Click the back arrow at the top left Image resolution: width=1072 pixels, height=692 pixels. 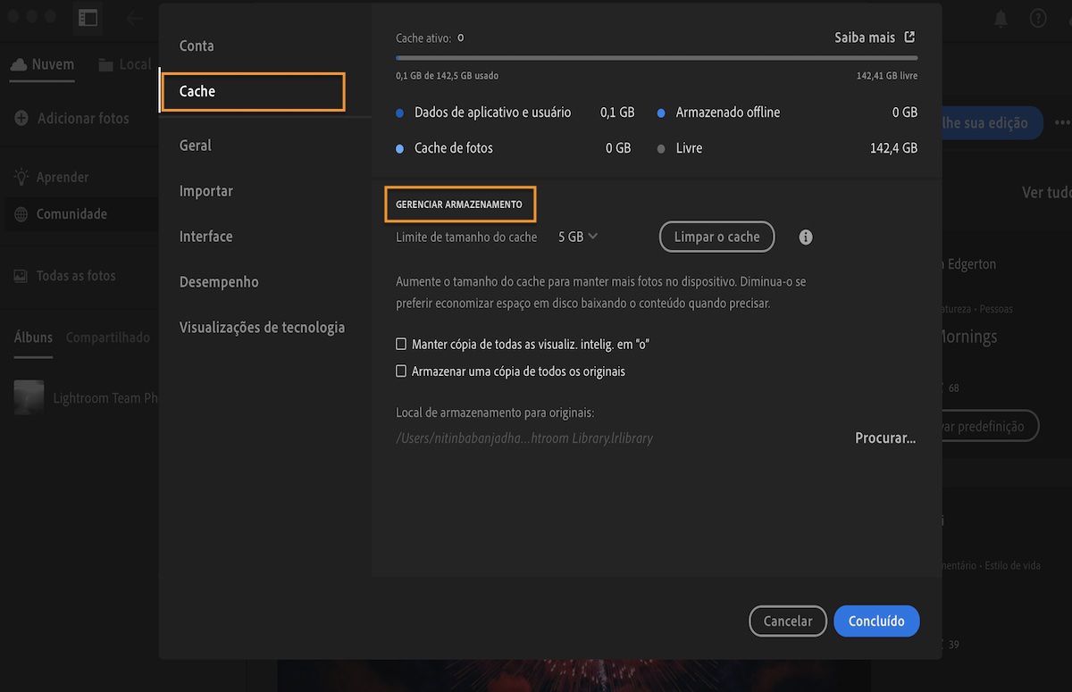point(132,17)
